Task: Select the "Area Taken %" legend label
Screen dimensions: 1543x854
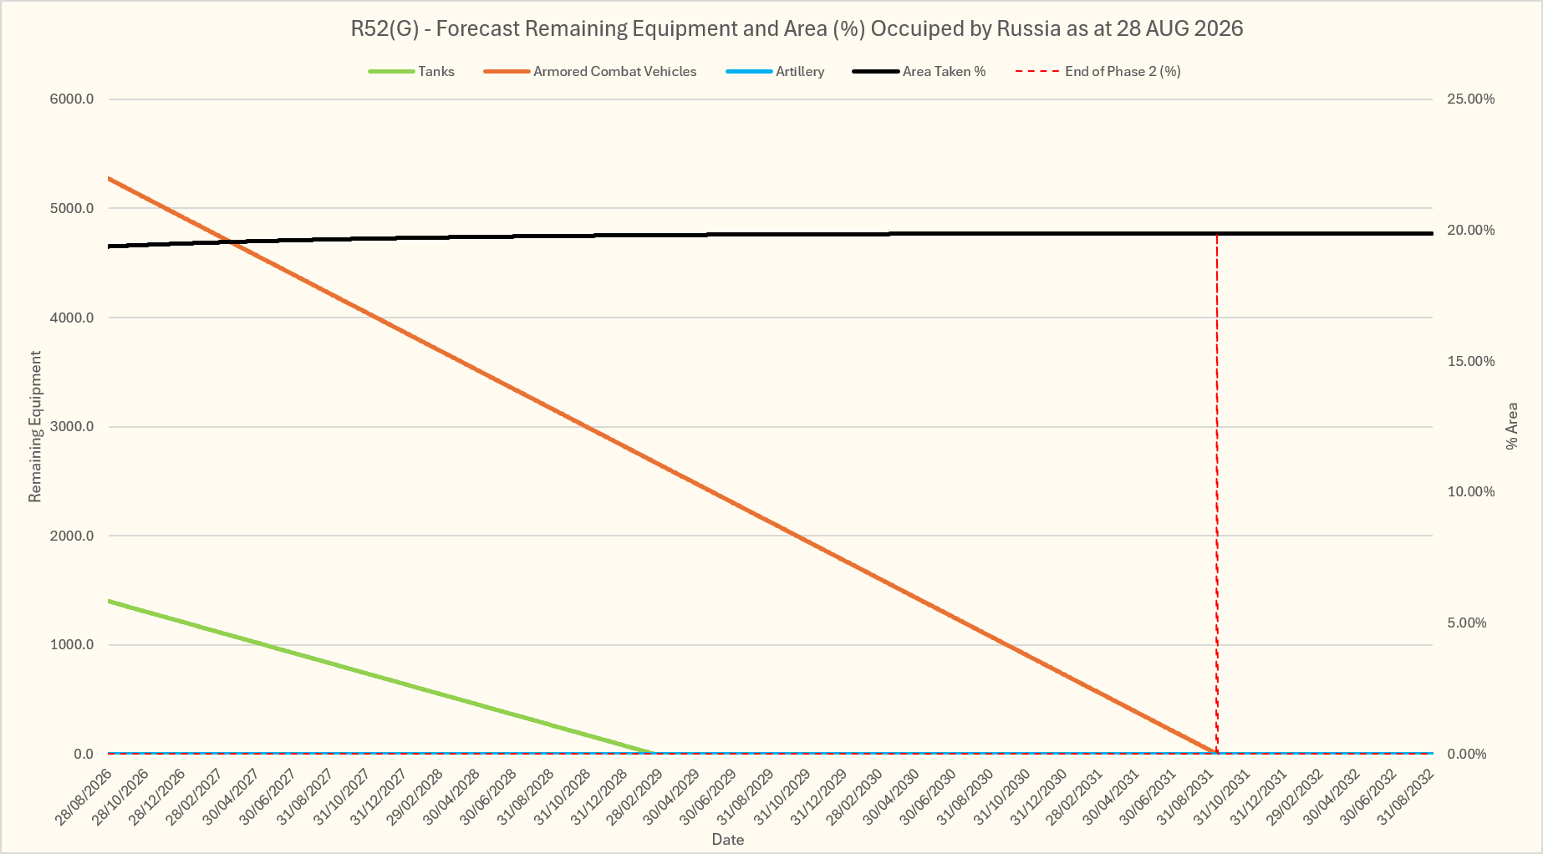Action: (x=945, y=72)
